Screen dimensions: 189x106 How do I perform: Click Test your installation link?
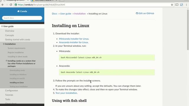[x=66, y=93]
